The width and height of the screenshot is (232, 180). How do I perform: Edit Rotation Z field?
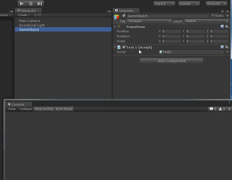point(219,36)
